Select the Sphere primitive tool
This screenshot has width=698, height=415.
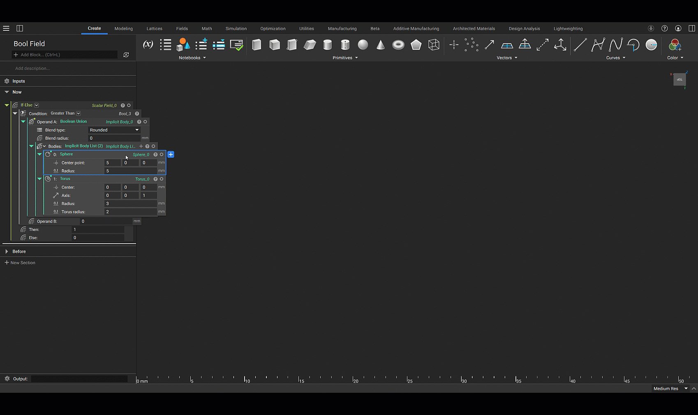(363, 45)
